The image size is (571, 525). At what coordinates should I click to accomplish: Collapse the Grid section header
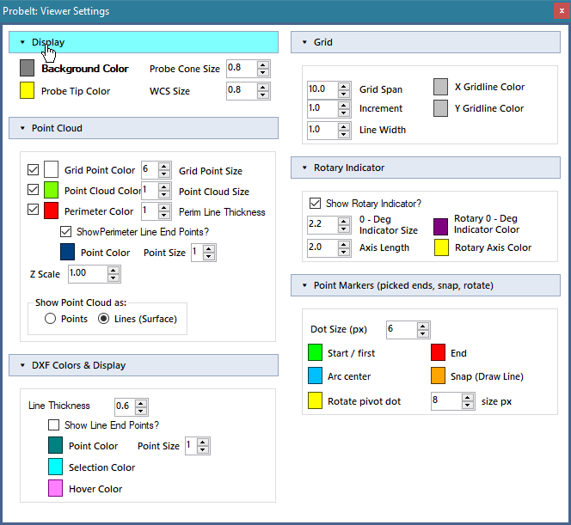426,42
